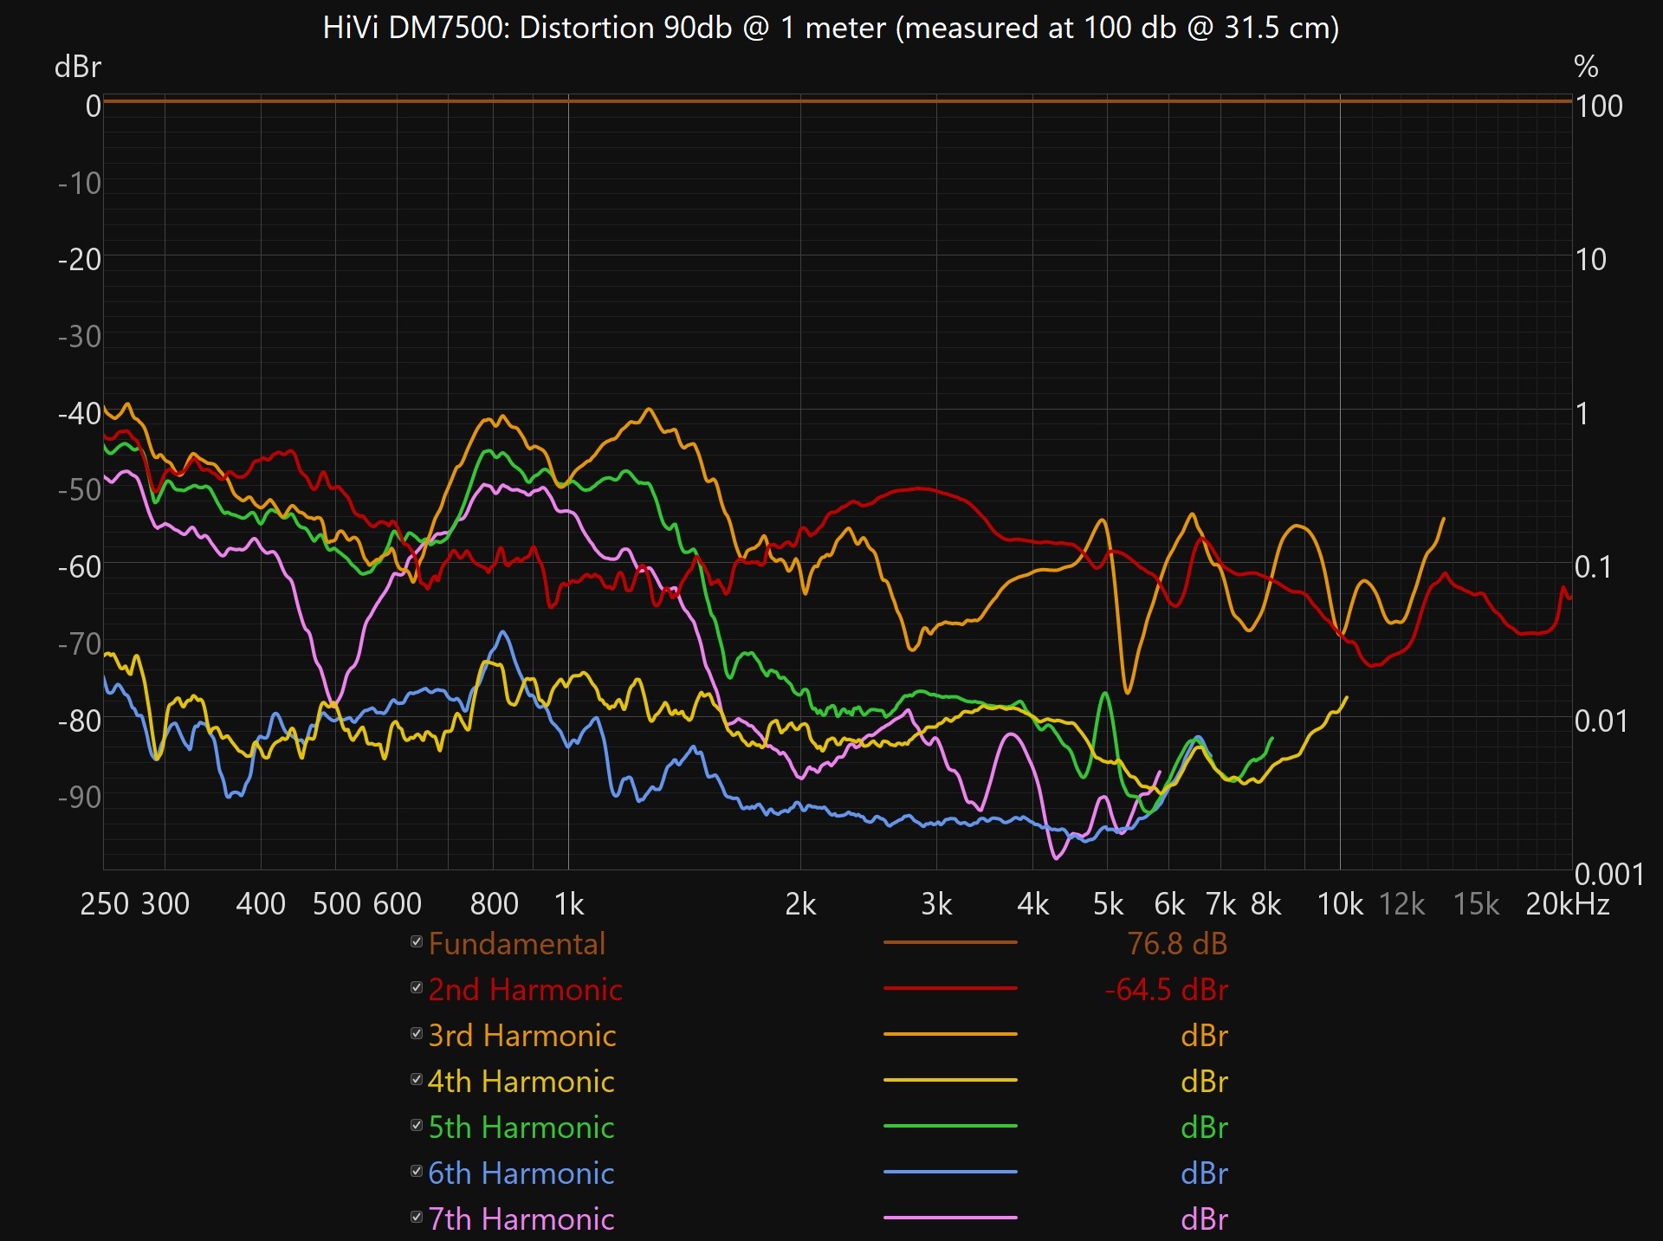
Task: Click the 0.001 percent axis label
Action: tap(1609, 874)
